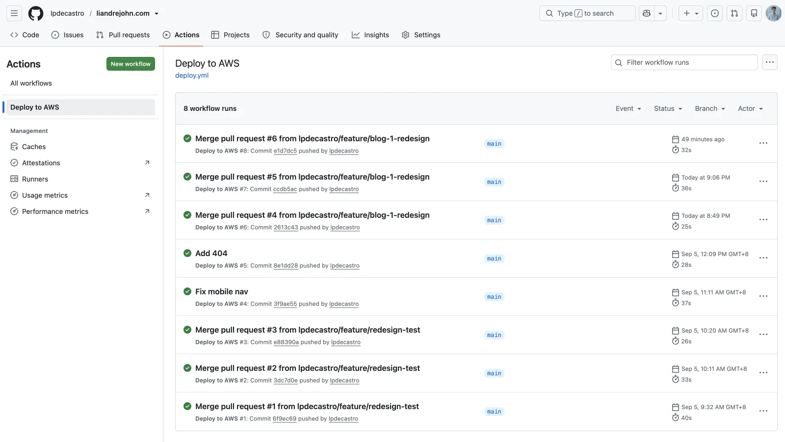Expand the Actor filter dropdown

pyautogui.click(x=751, y=108)
